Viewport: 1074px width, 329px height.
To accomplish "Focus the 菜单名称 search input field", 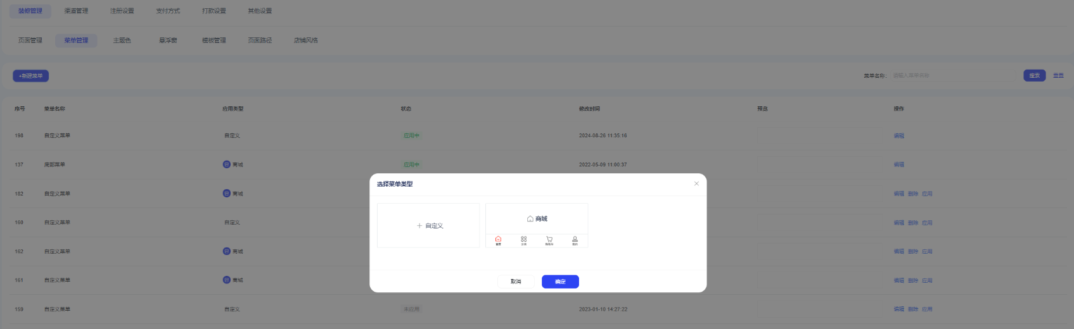I will pos(953,75).
